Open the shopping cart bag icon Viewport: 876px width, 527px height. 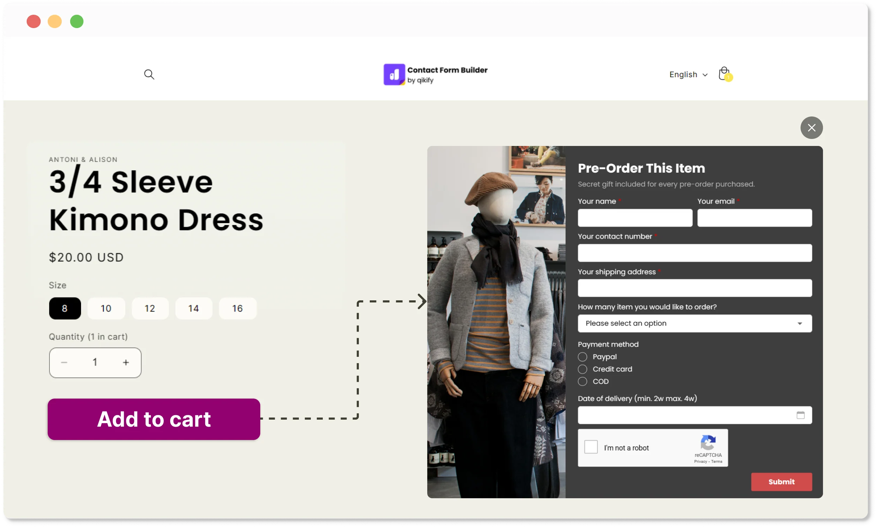[x=724, y=74]
